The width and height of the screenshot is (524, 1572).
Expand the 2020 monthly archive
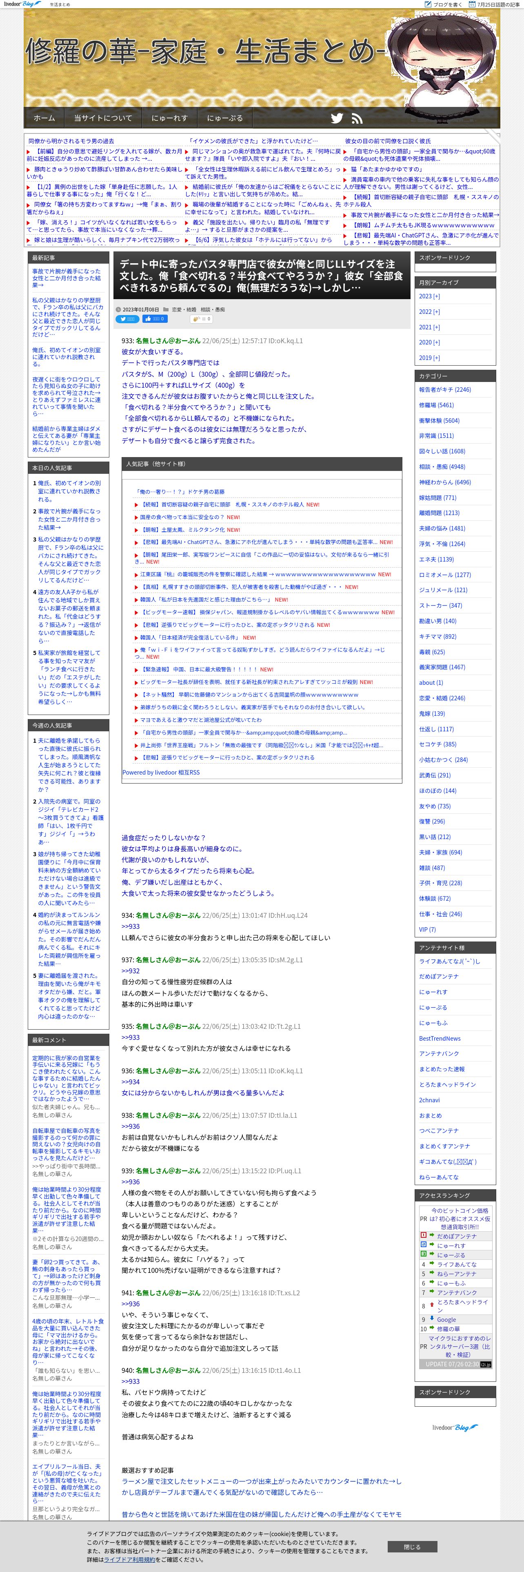(429, 342)
